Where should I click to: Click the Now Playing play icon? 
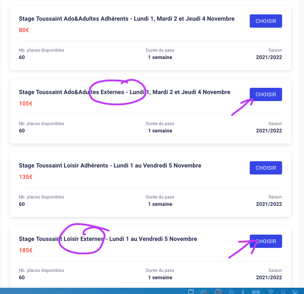pyautogui.click(x=231, y=292)
